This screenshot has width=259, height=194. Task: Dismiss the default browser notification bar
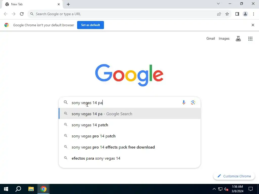tap(253, 25)
